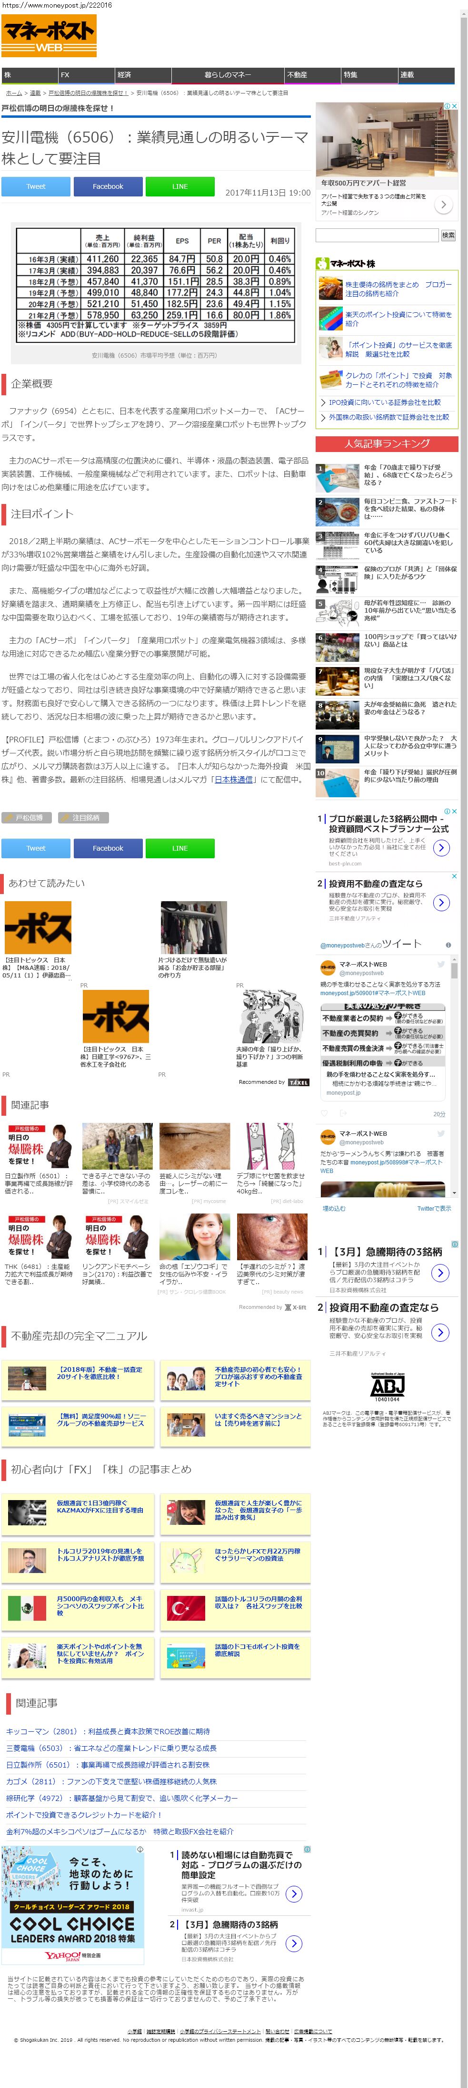The image size is (468, 2088).
Task: Open 月5000円の金利収入 メキシコペソ article
Action: point(78,1610)
